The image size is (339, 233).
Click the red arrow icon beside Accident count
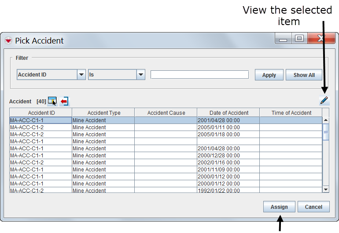(64, 102)
